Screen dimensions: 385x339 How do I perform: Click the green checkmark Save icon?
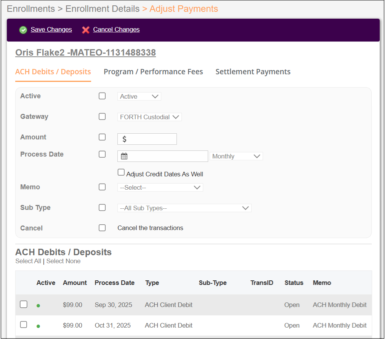[x=23, y=30]
